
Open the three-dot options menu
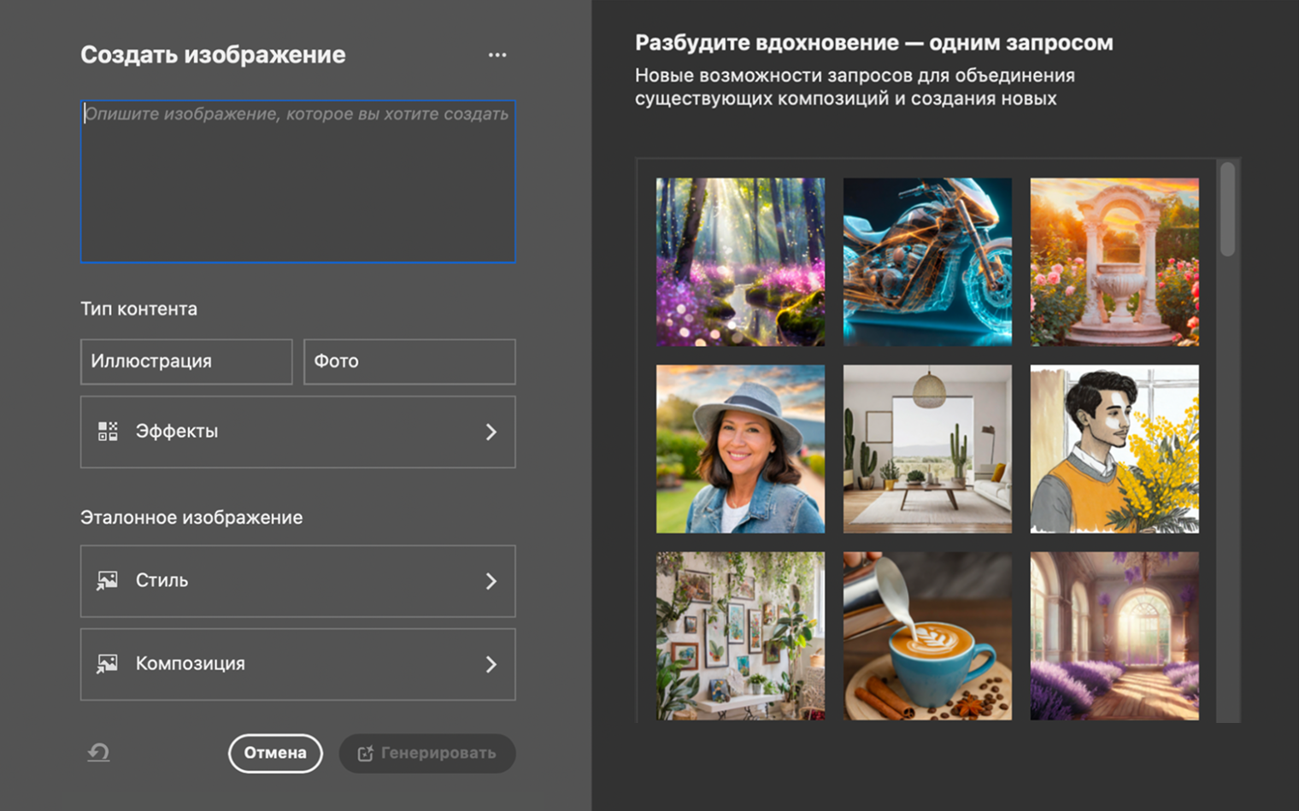[497, 55]
